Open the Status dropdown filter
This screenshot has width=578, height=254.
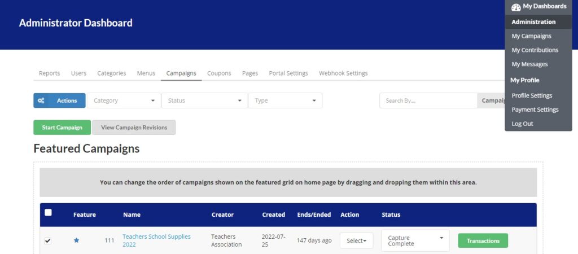pyautogui.click(x=204, y=100)
